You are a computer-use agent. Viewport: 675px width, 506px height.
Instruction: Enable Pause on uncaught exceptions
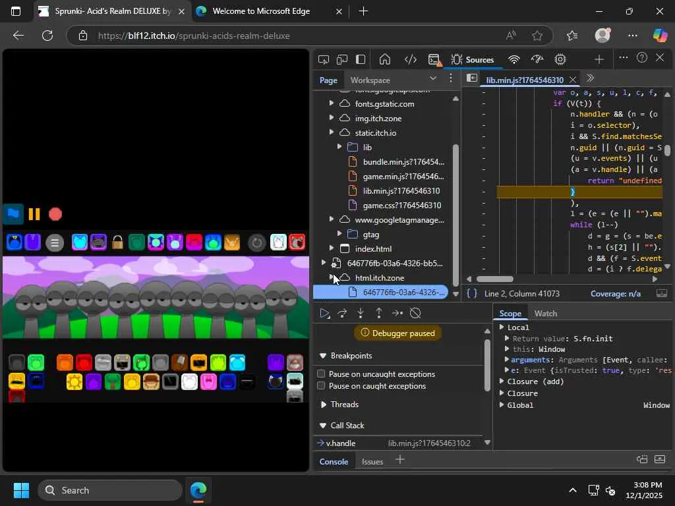(322, 374)
